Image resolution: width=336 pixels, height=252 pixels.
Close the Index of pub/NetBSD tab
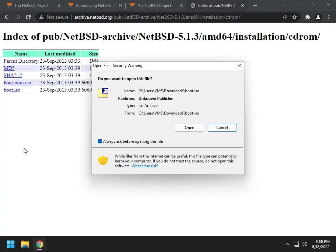coord(242,6)
